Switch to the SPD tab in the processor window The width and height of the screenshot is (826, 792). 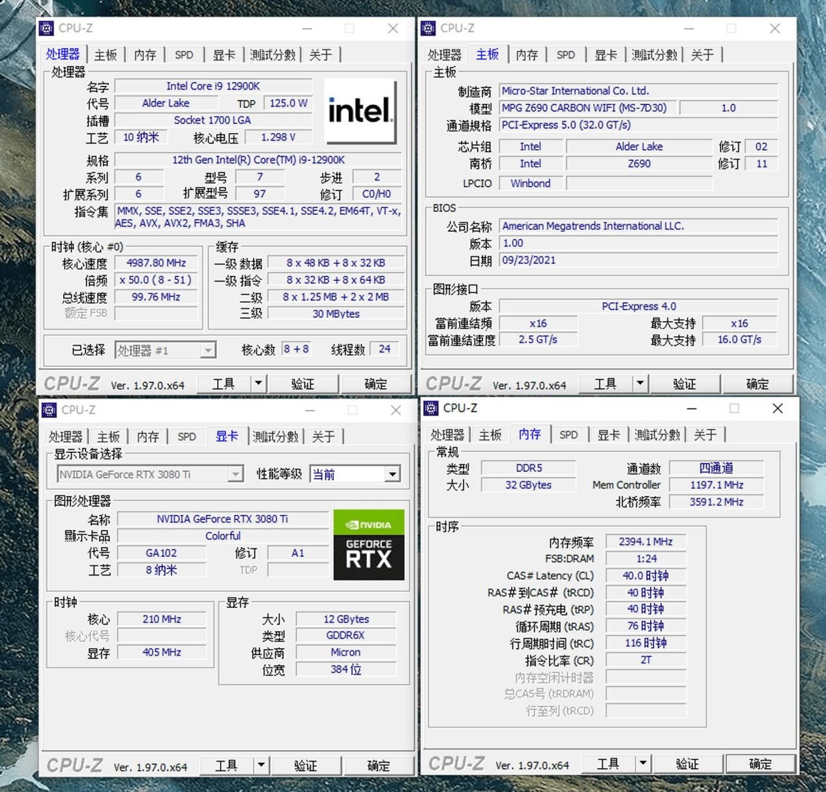184,55
